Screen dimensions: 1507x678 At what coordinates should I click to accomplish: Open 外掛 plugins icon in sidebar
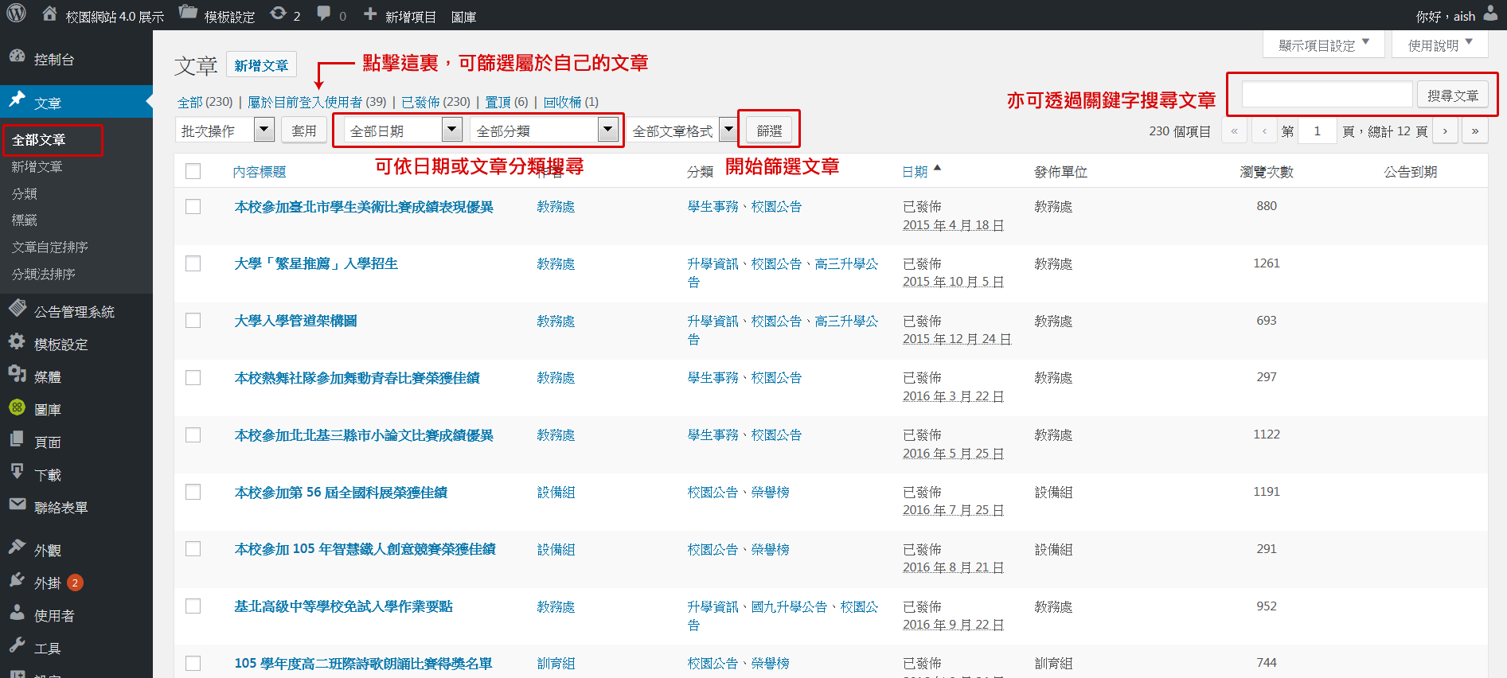click(x=17, y=581)
